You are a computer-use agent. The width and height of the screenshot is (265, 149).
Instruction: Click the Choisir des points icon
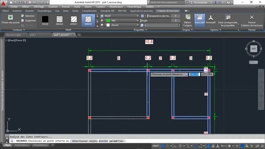click(10, 17)
